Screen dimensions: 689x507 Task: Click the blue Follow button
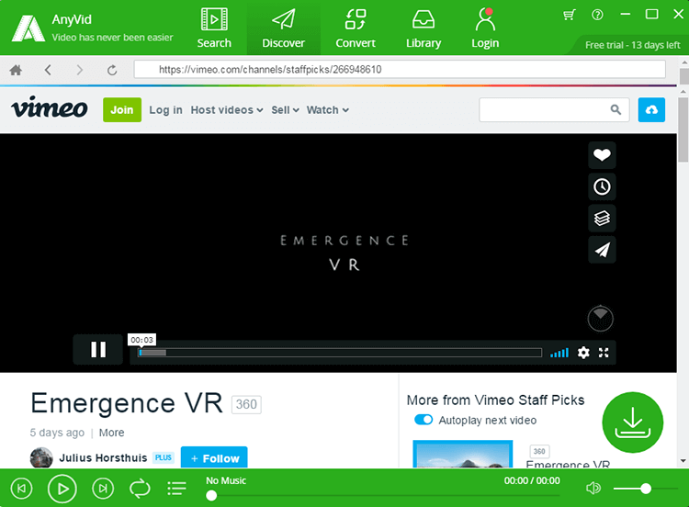tap(214, 457)
